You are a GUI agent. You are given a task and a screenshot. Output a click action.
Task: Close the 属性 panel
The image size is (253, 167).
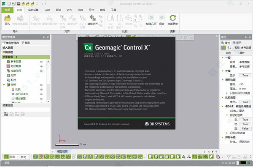click(x=250, y=37)
